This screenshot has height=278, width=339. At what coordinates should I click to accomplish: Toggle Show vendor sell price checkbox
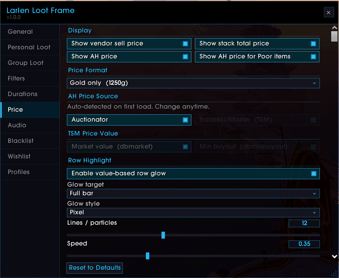tap(129, 44)
